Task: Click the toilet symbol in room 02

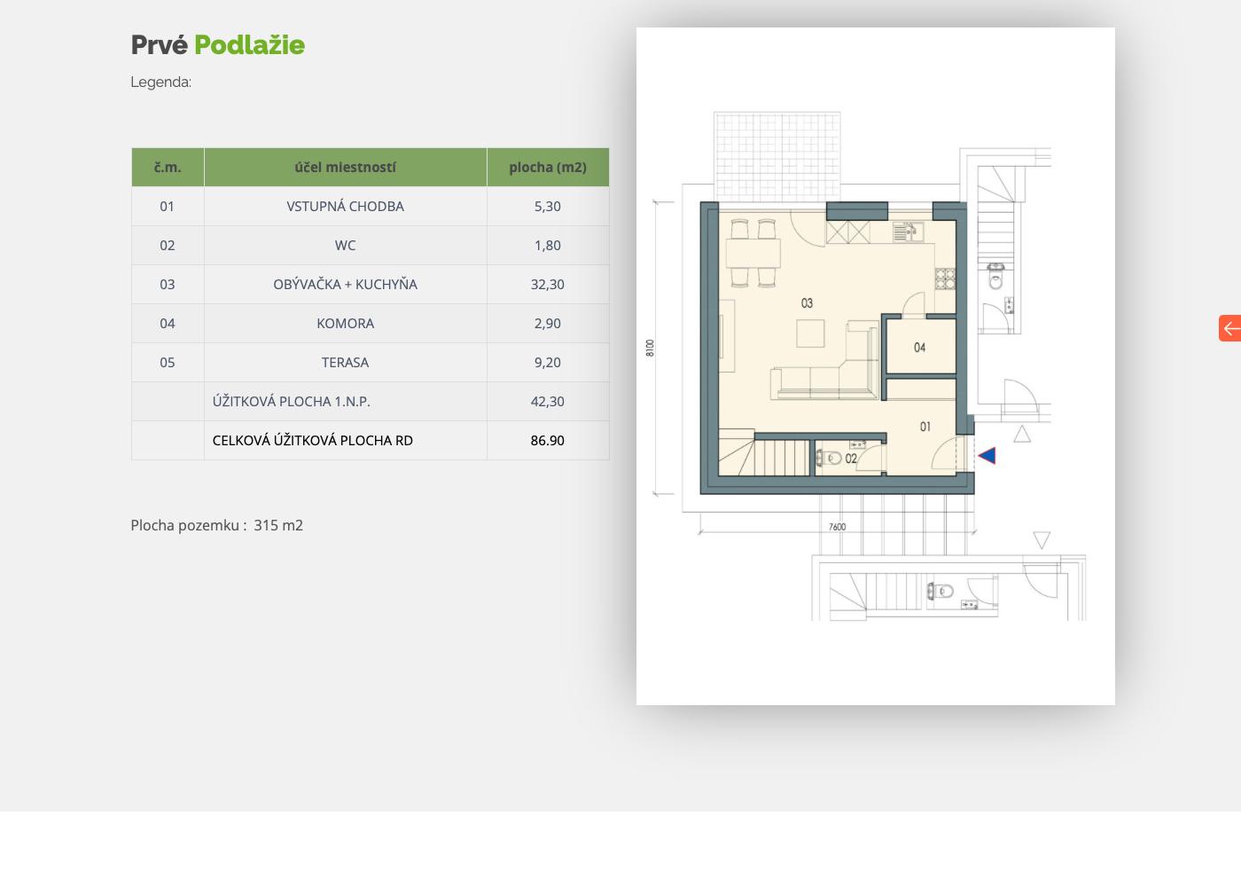Action: [x=829, y=459]
